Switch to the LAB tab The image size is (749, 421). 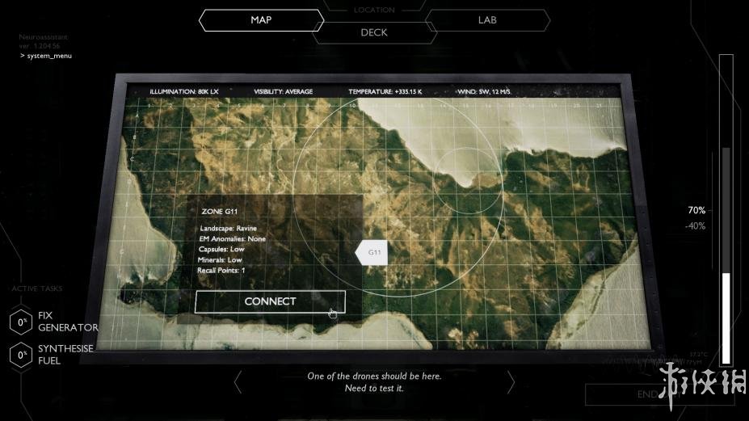(487, 20)
